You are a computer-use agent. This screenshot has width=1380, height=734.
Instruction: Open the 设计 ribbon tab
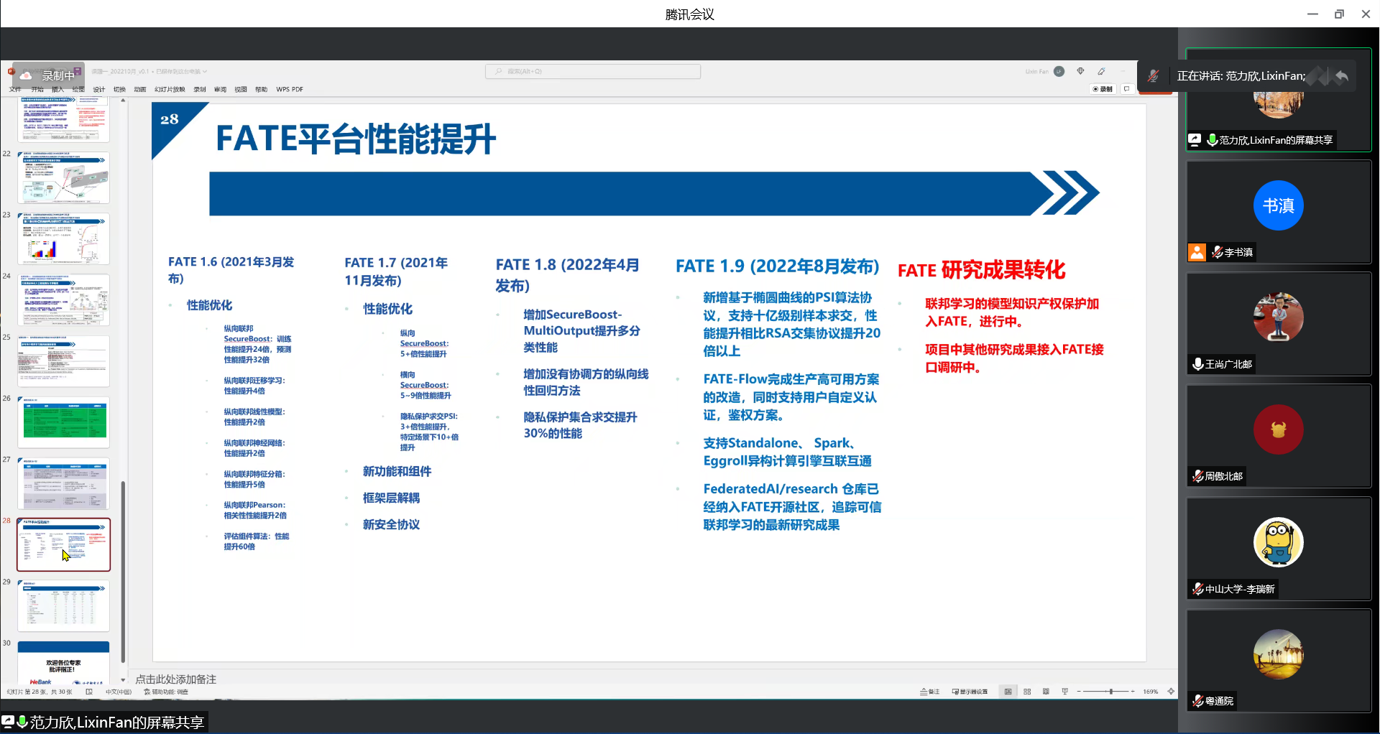pos(99,90)
